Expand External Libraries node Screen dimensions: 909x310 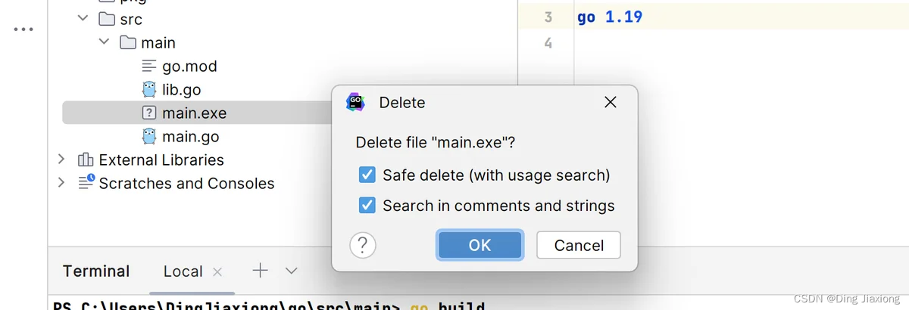[x=61, y=160]
